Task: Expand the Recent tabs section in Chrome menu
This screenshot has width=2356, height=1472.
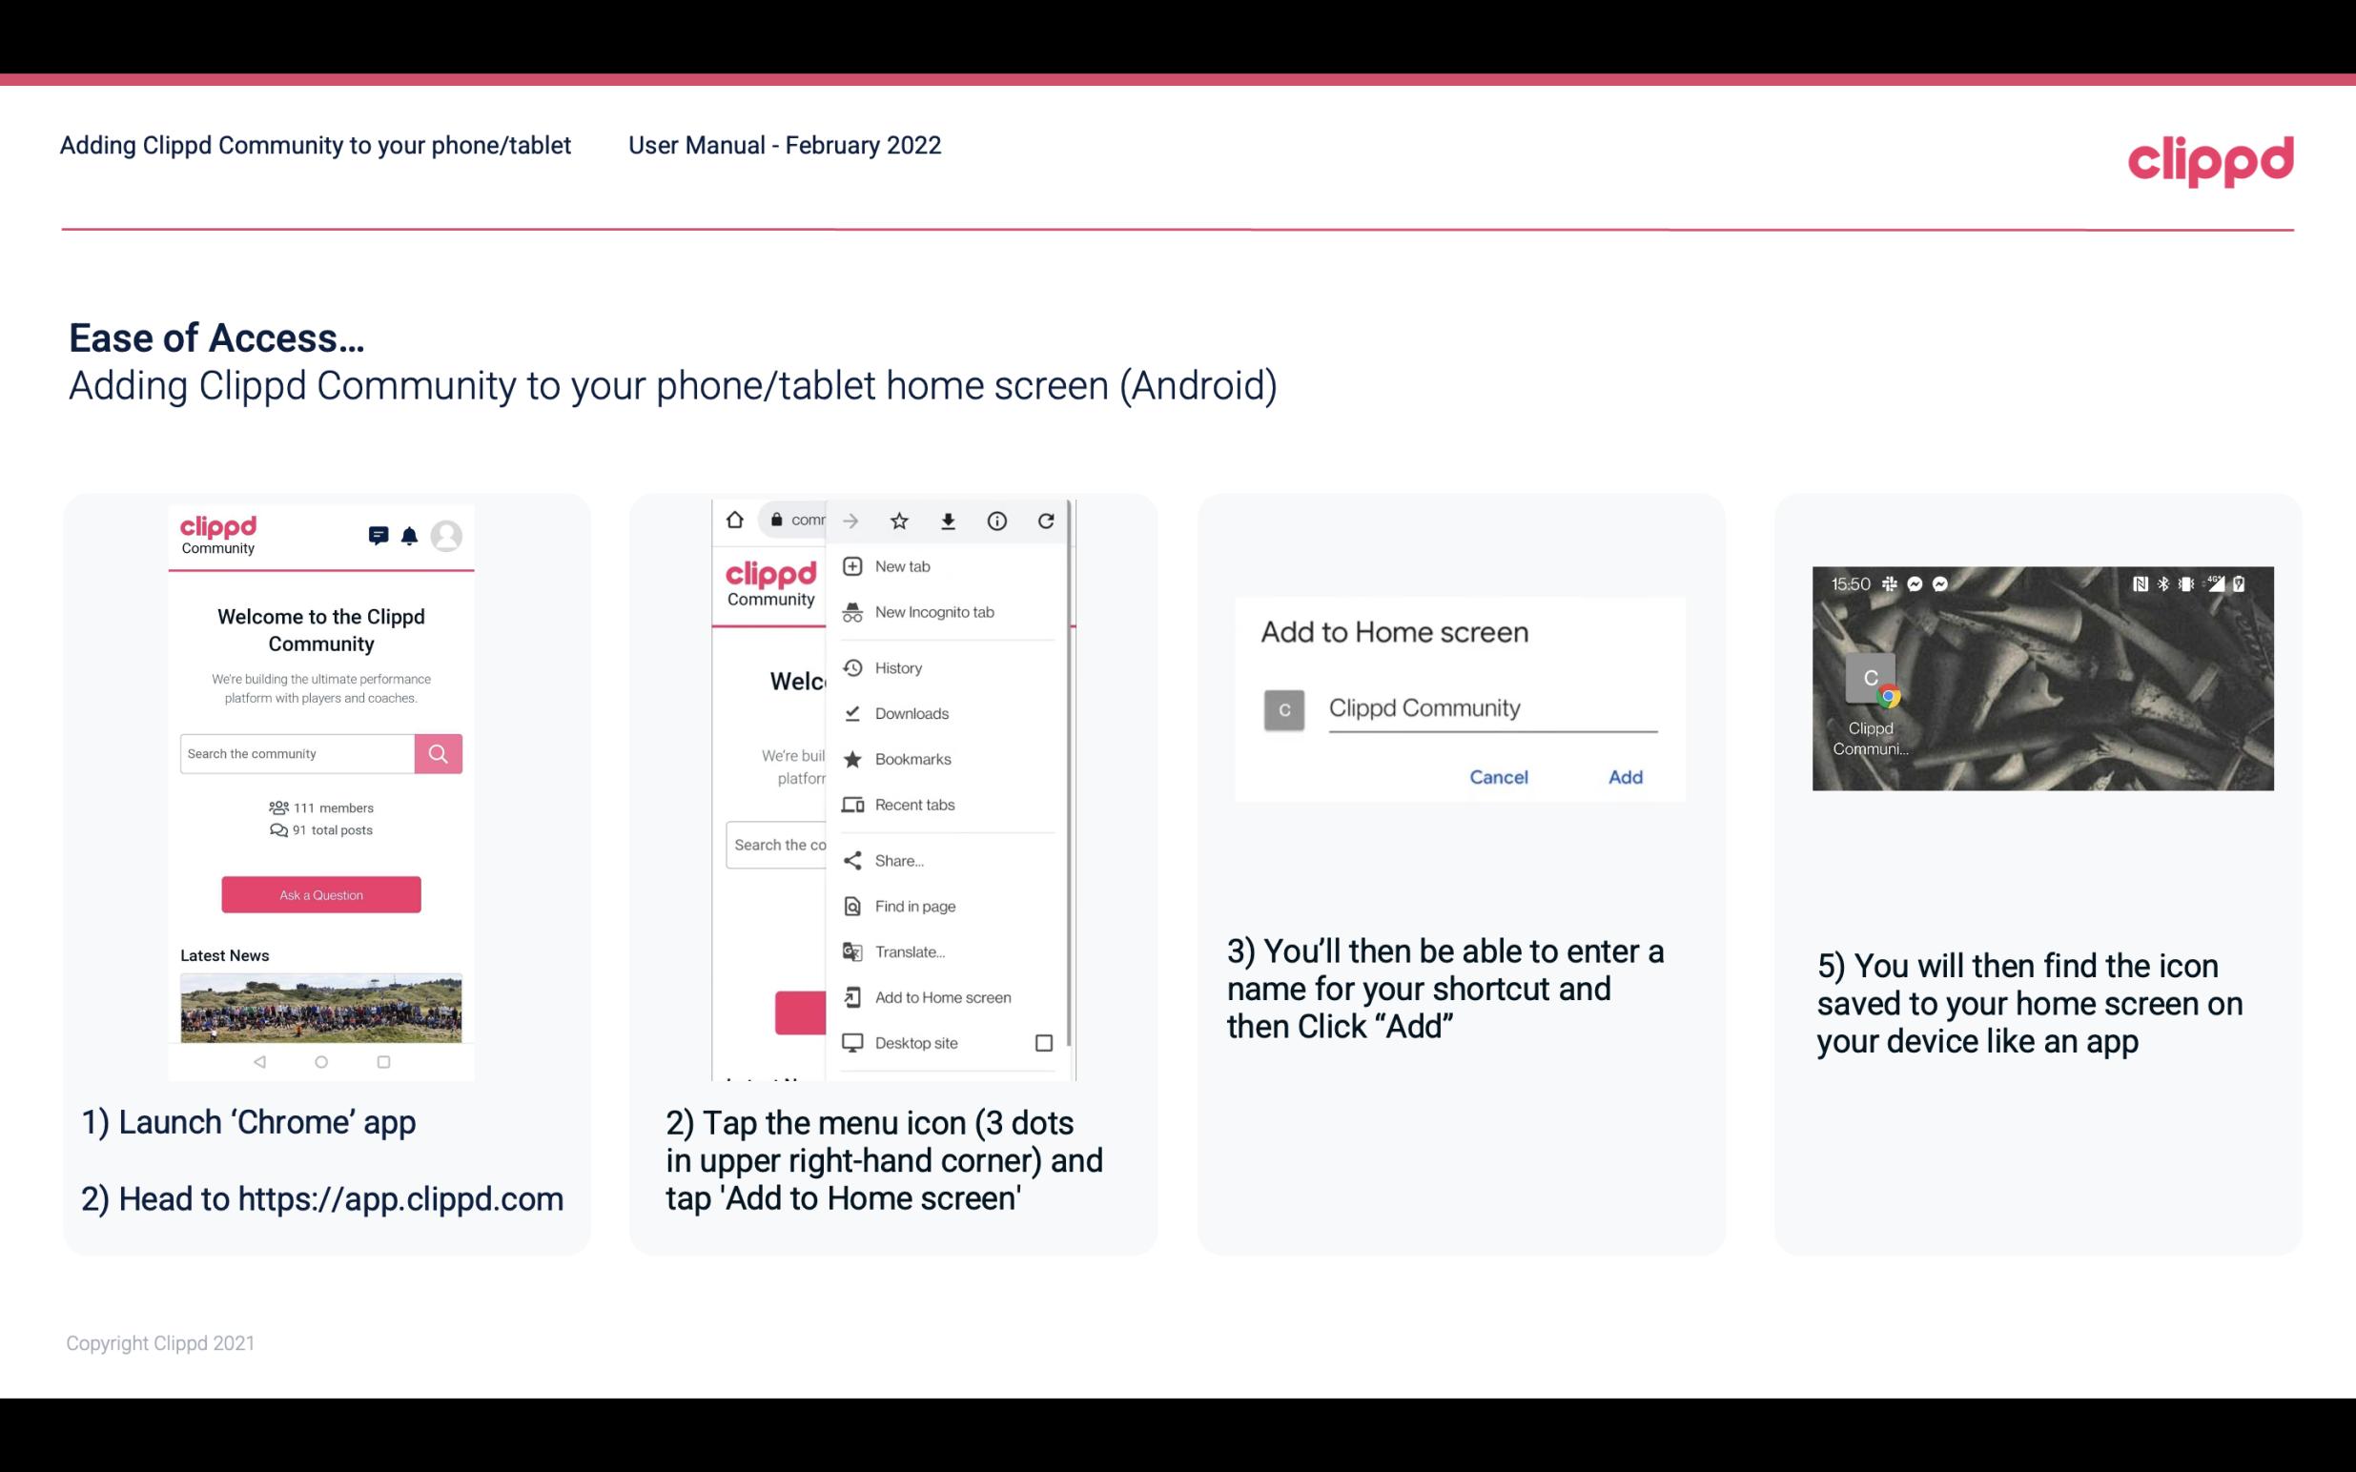Action: (912, 804)
